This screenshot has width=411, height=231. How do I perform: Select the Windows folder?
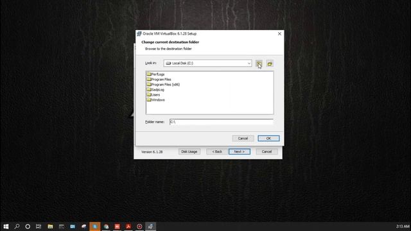(x=155, y=100)
